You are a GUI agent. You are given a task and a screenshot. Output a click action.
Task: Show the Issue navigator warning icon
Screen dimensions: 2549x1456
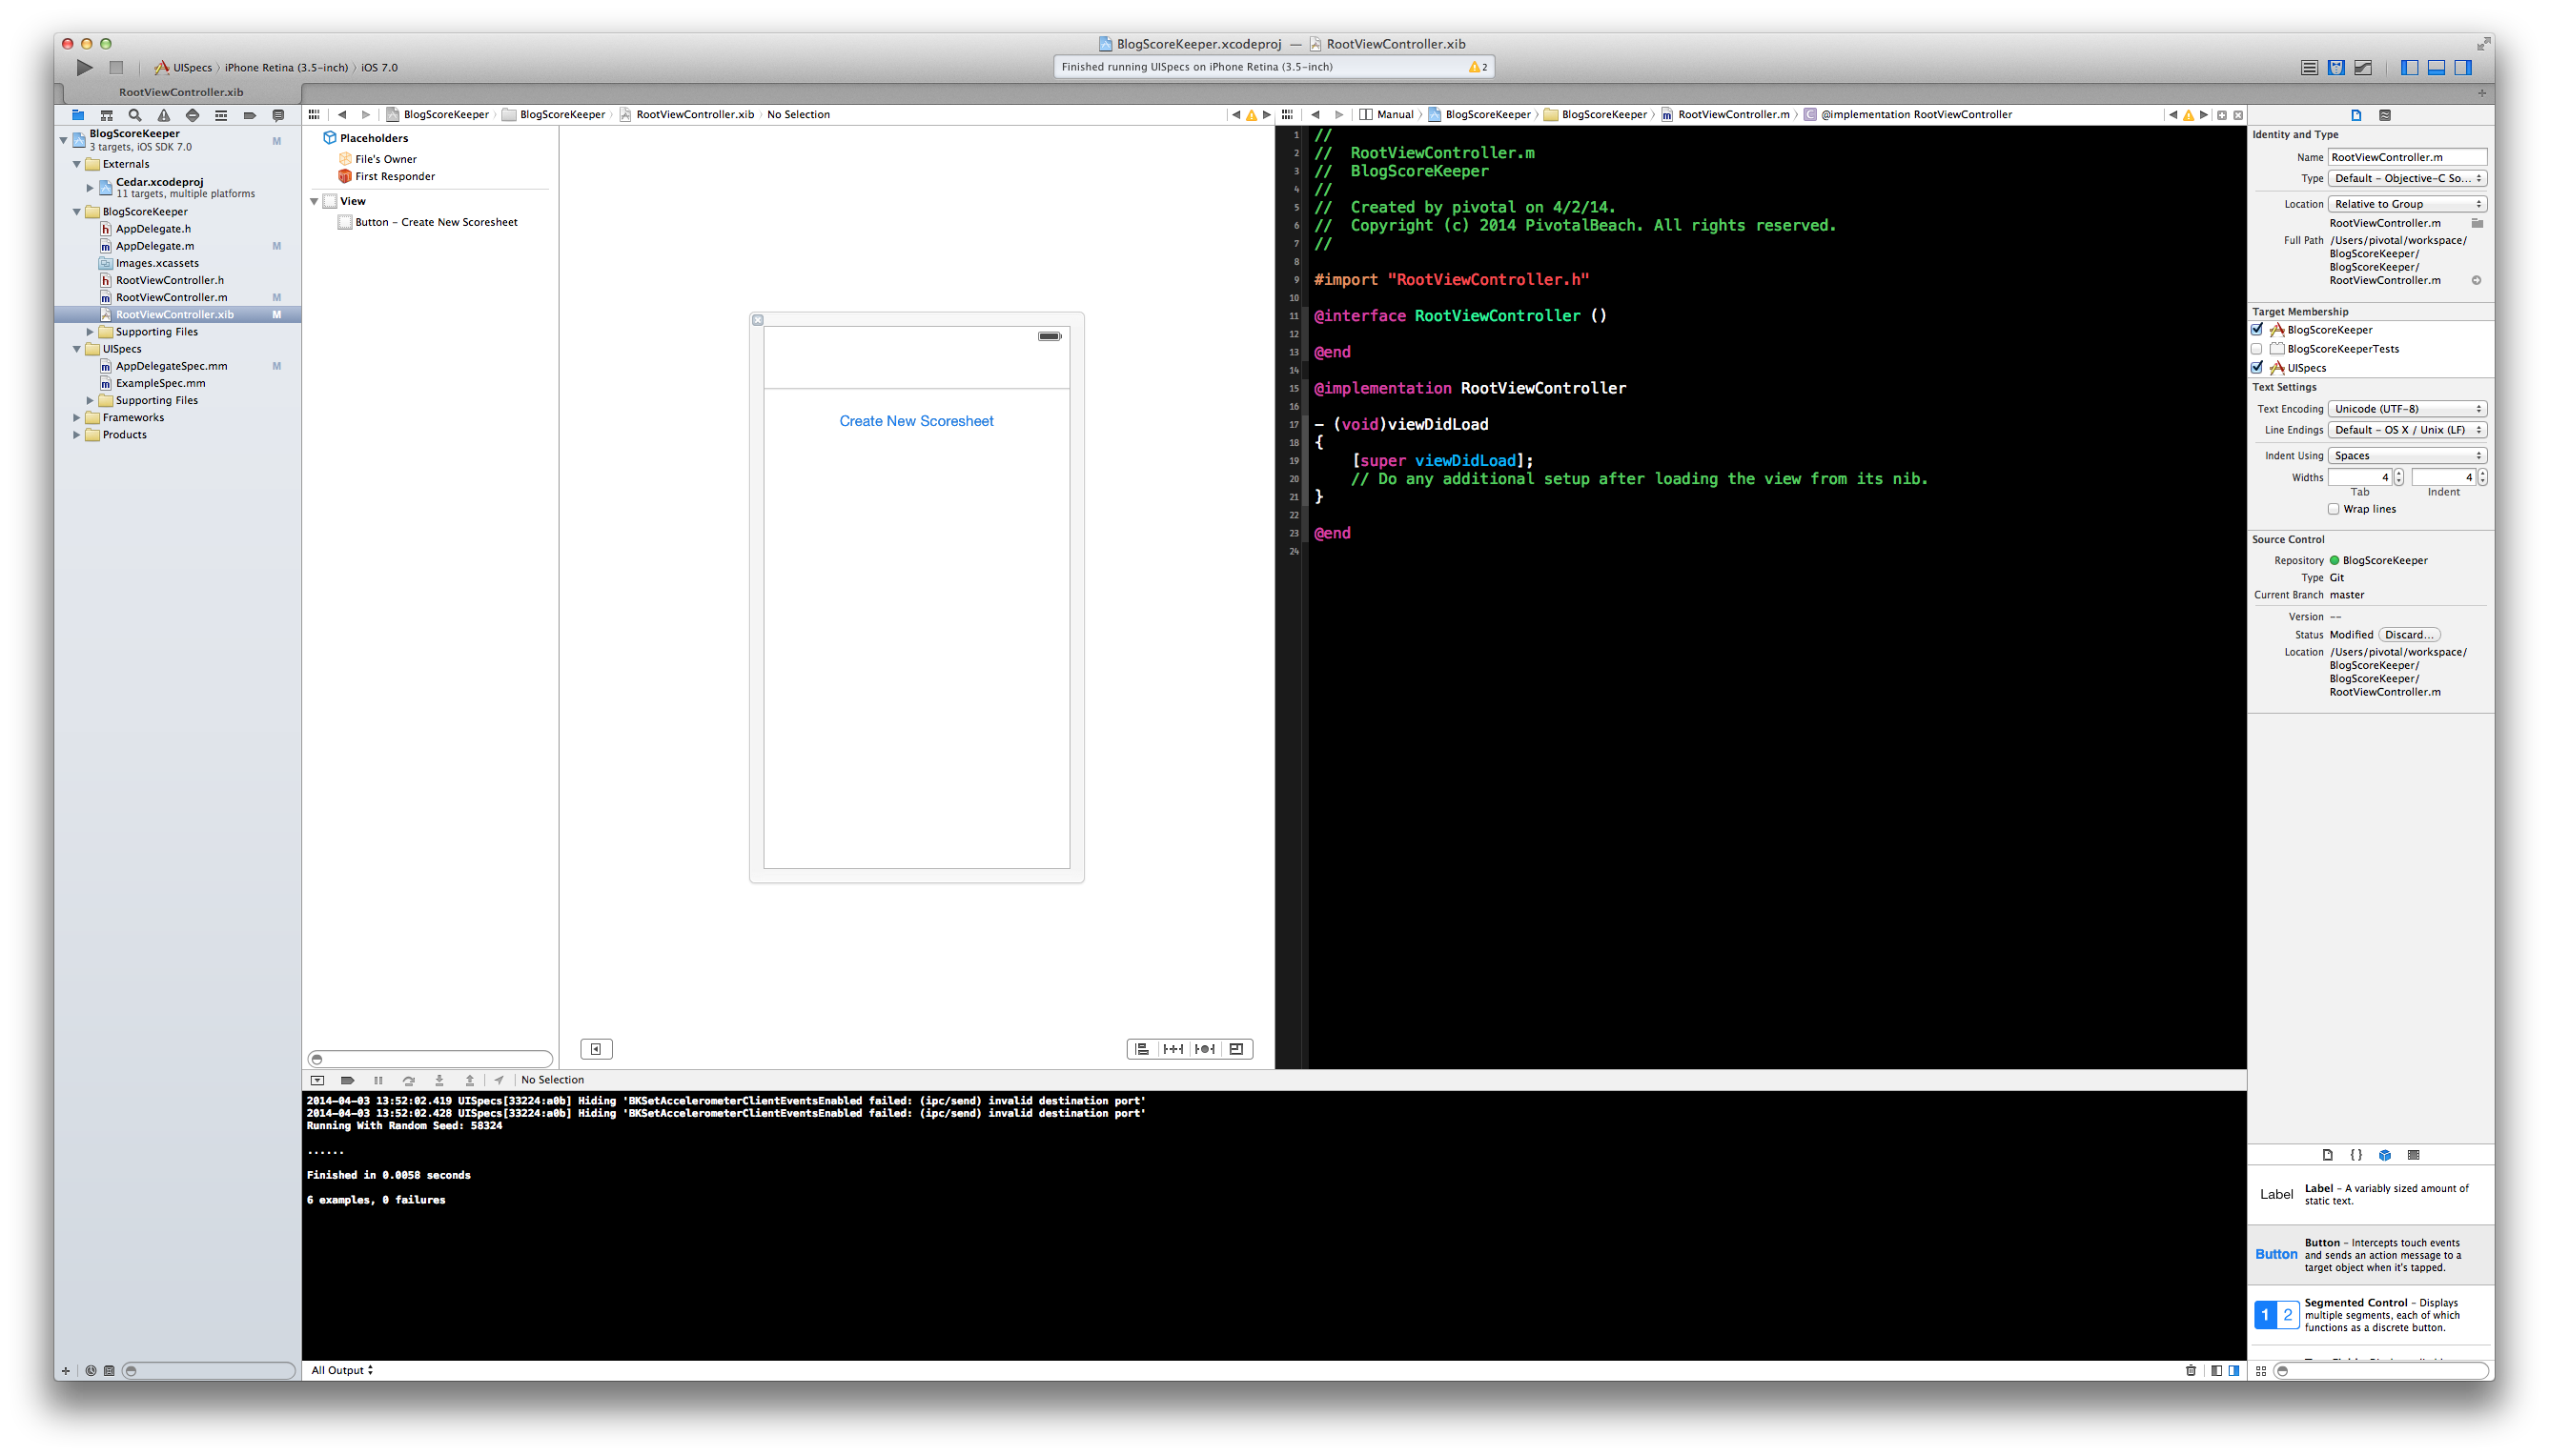pyautogui.click(x=164, y=115)
